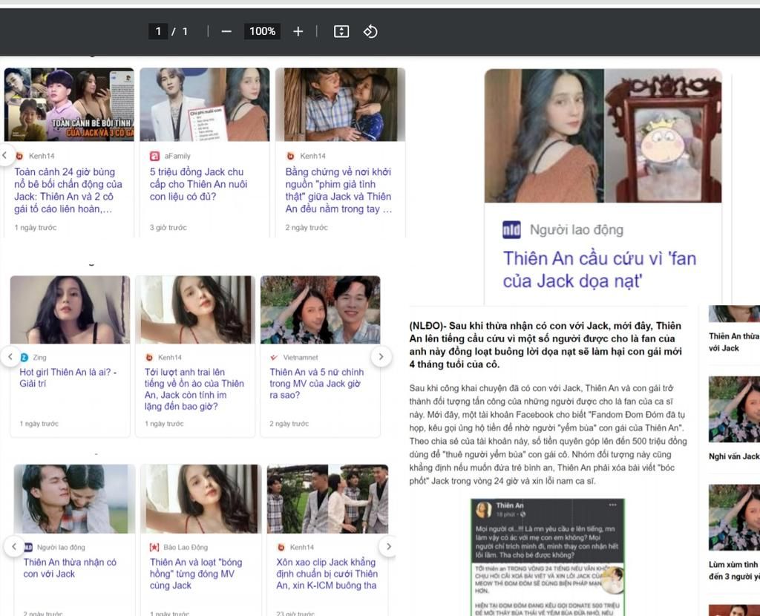Open 'Toàn cảnh 24 giờ bùng nổ' headline
The height and width of the screenshot is (616, 760).
tap(68, 191)
